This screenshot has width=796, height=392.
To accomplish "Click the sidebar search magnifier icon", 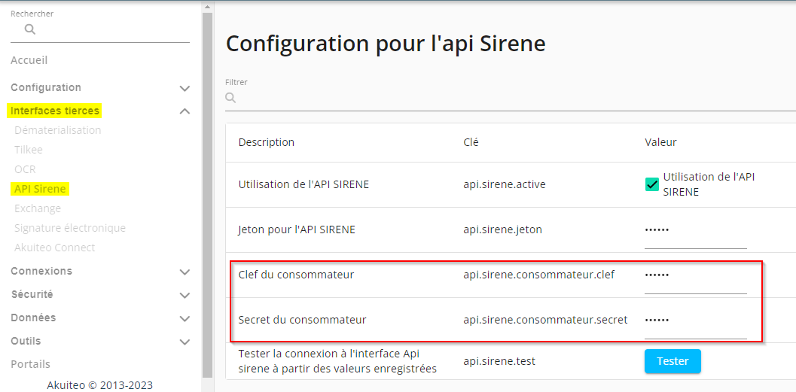I will click(x=30, y=29).
